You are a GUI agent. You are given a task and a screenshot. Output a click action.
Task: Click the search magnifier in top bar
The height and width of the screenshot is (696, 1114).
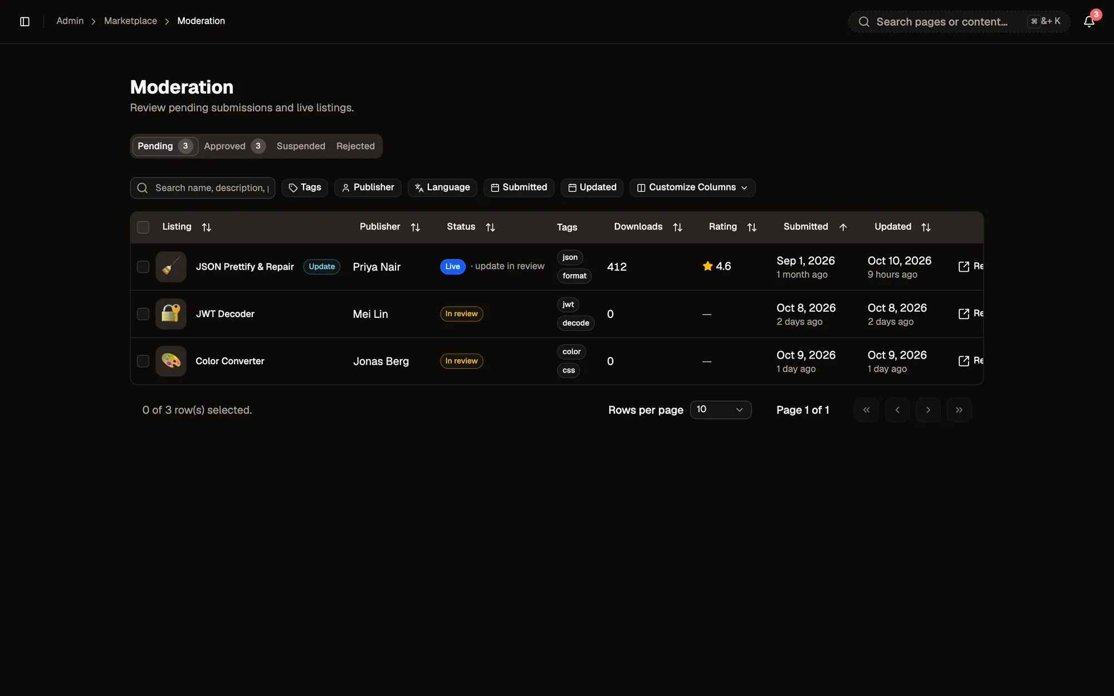tap(864, 22)
